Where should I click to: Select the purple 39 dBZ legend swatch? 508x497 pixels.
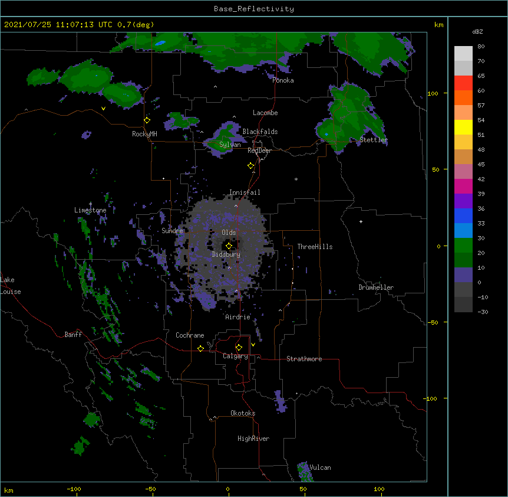pos(463,201)
